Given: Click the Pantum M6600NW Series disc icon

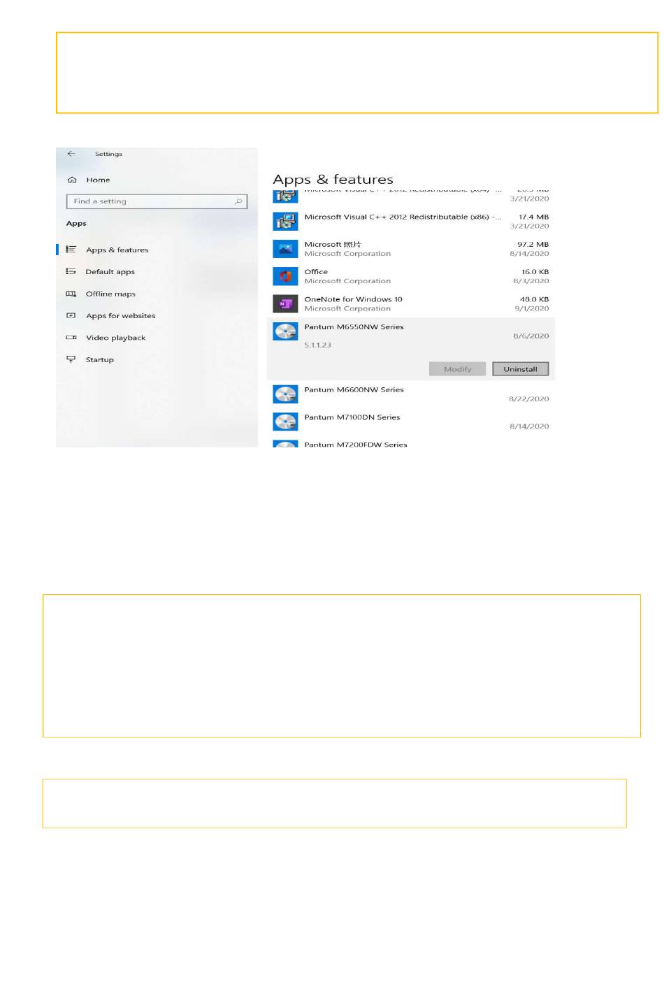Looking at the screenshot, I should coord(285,394).
